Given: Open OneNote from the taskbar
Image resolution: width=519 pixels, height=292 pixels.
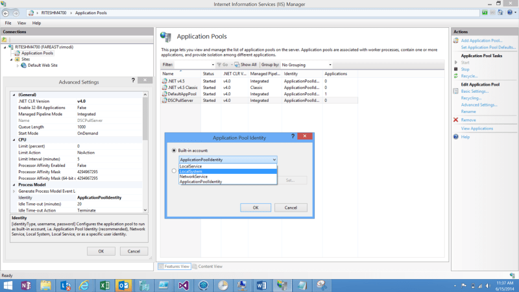Looking at the screenshot, I should [x=26, y=286].
